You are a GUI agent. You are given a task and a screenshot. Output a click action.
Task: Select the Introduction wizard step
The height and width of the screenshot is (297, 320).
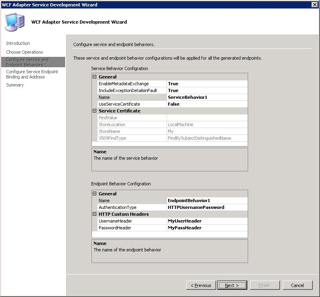(x=18, y=43)
